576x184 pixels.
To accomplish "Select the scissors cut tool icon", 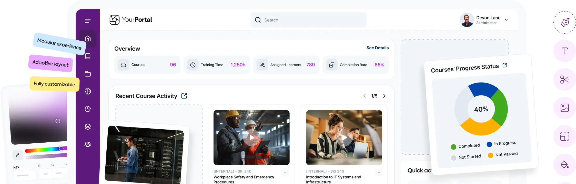I will pyautogui.click(x=564, y=80).
